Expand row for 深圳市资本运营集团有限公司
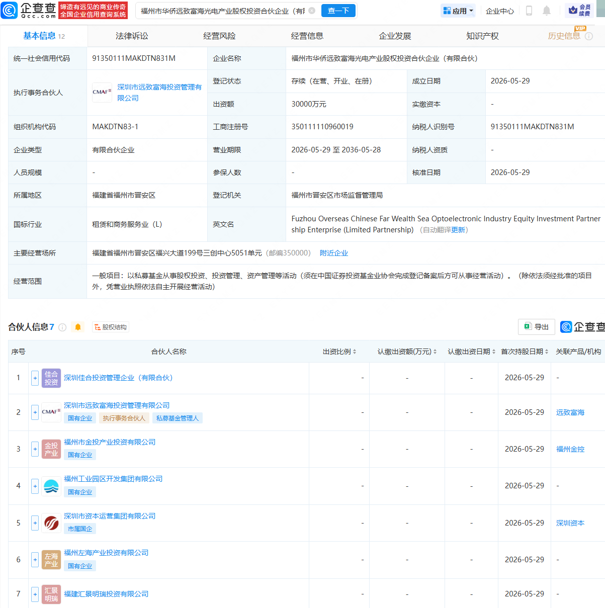Viewport: 605px width, 608px height. [x=35, y=523]
